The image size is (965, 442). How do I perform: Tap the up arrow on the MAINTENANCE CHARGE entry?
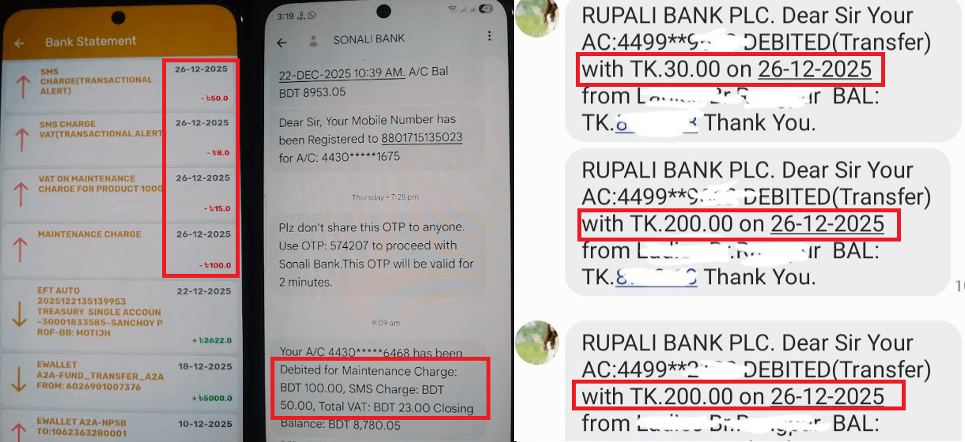pyautogui.click(x=21, y=249)
